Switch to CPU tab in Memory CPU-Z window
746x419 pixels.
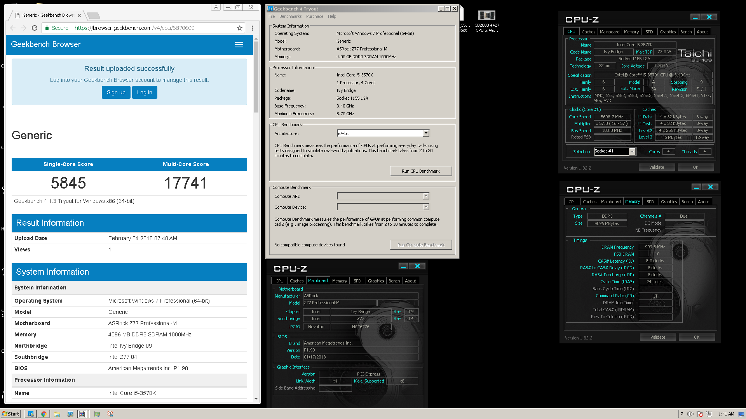572,202
